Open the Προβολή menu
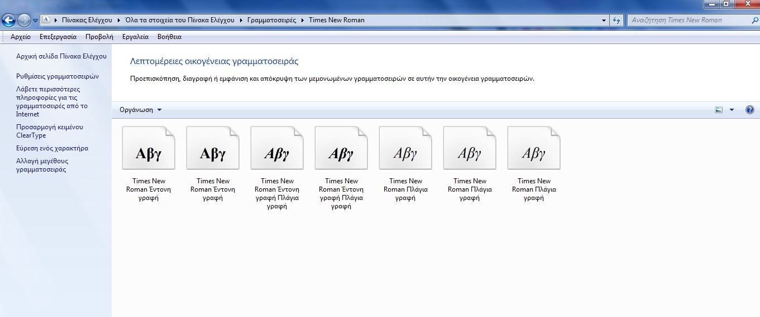This screenshot has height=317, width=760. point(99,37)
